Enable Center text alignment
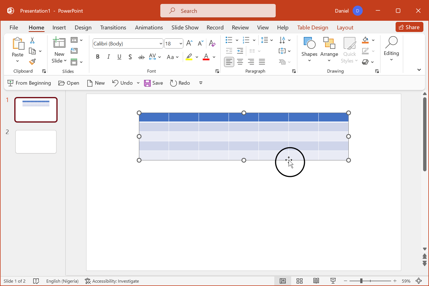 pyautogui.click(x=240, y=62)
